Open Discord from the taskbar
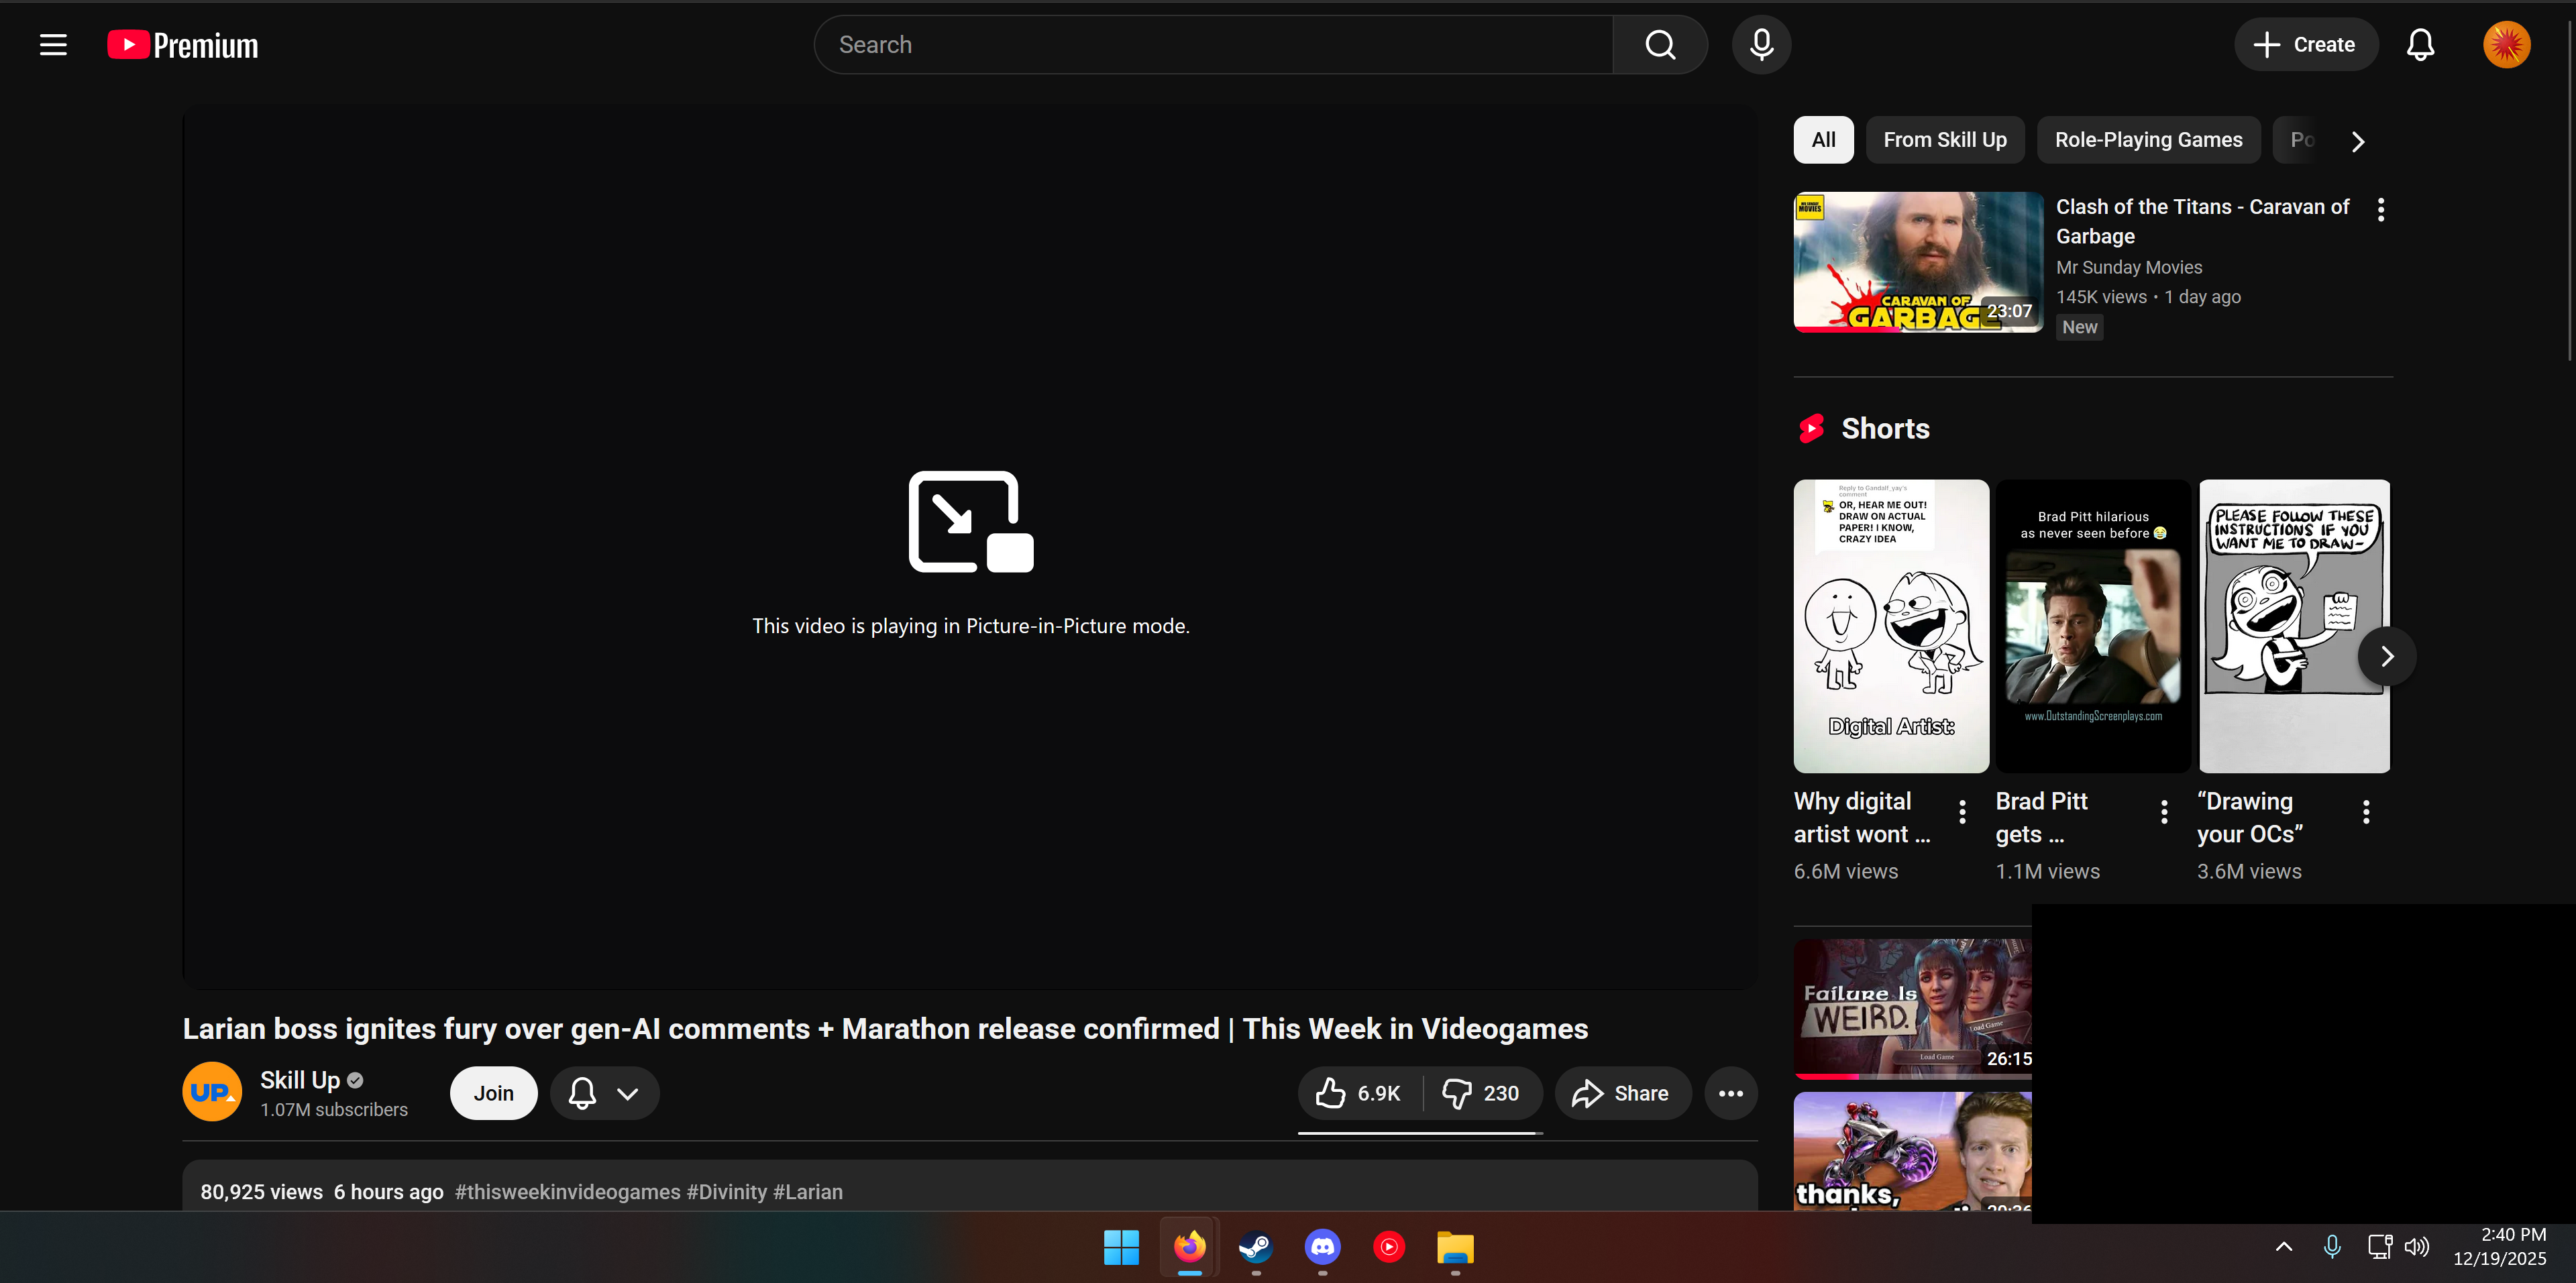This screenshot has width=2576, height=1283. (1322, 1247)
